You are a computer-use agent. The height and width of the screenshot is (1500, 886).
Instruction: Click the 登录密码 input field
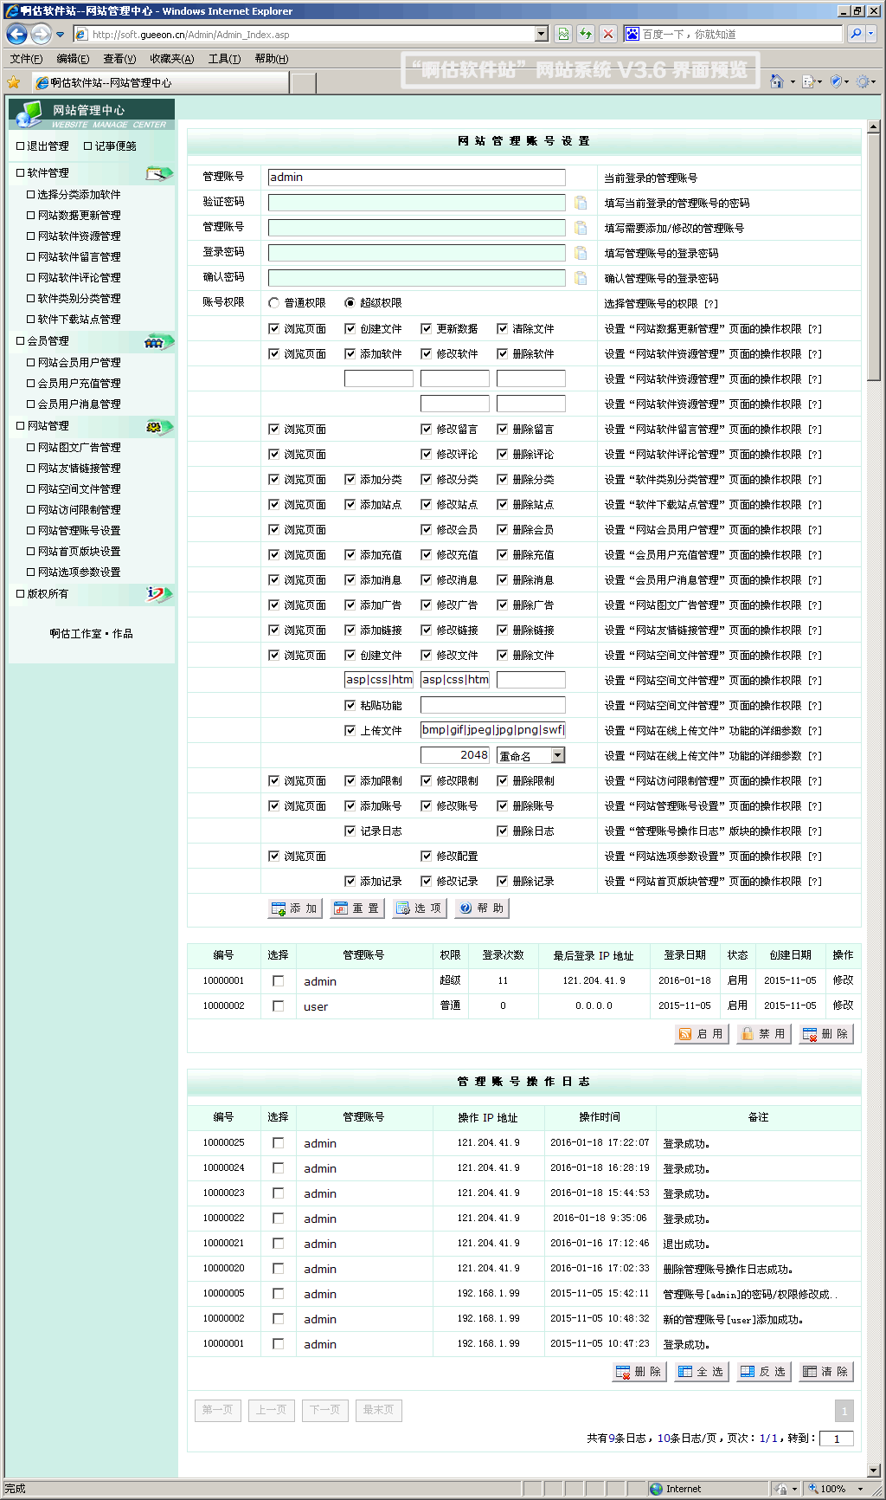(416, 253)
